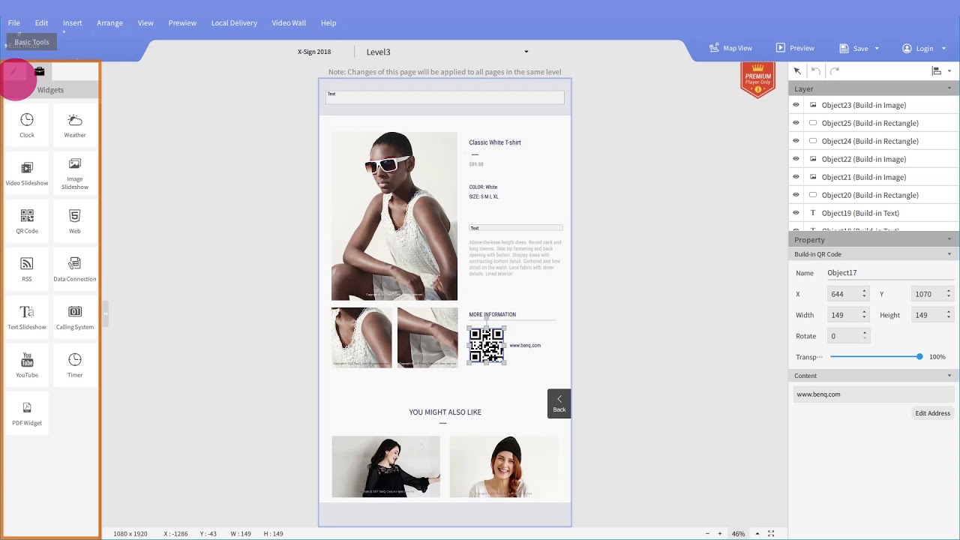Image resolution: width=960 pixels, height=540 pixels.
Task: Toggle visibility of Object22 layer
Action: tap(796, 159)
